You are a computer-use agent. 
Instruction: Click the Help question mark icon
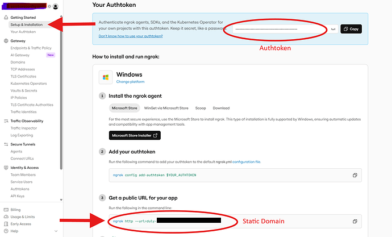point(6,231)
